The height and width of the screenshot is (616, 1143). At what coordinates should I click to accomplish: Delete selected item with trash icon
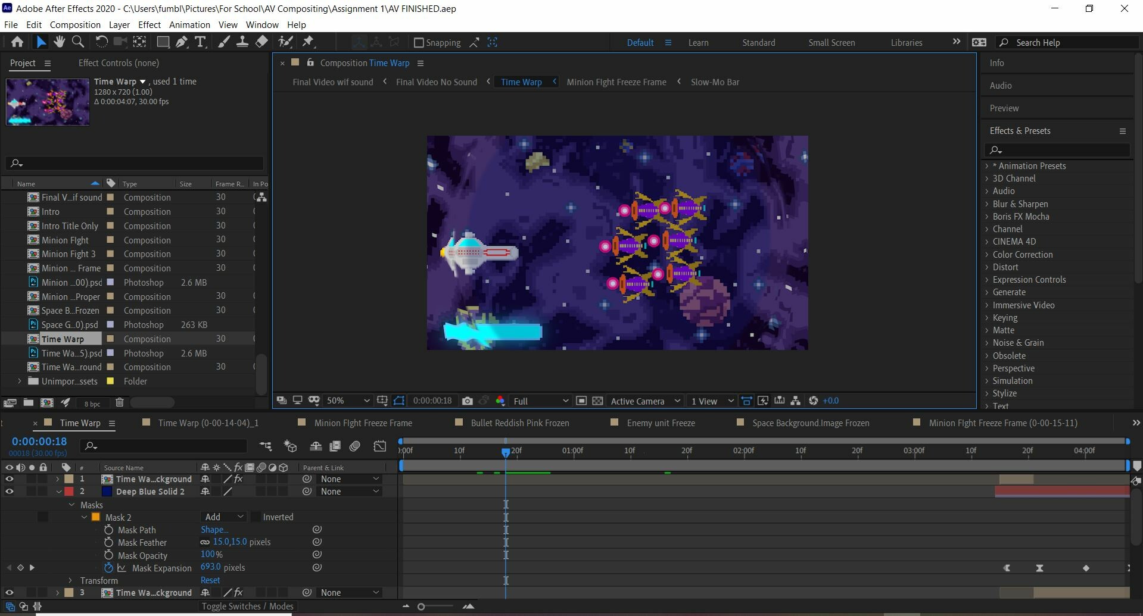(x=119, y=403)
